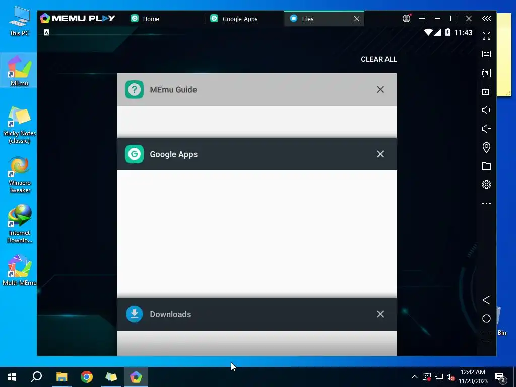Open the Windows Start menu

12,377
